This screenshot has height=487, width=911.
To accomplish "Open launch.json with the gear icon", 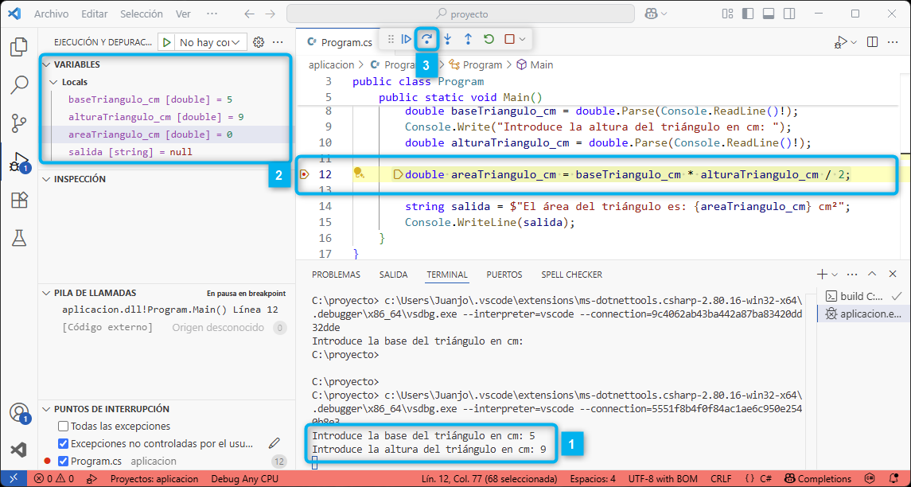I will [x=259, y=42].
